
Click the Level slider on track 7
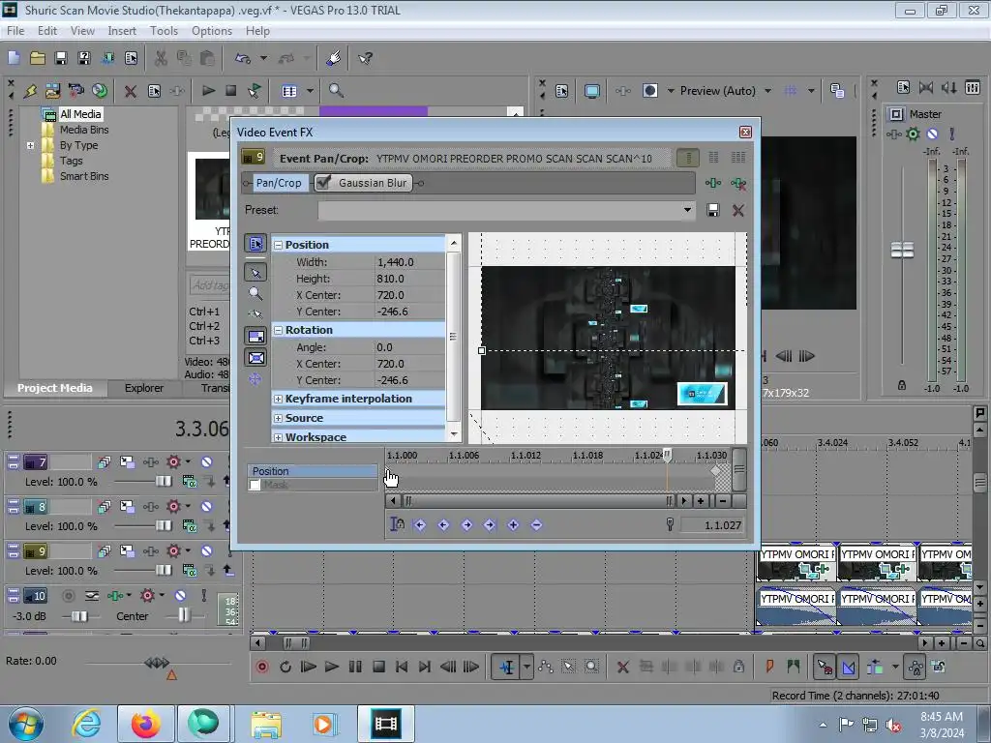point(163,482)
